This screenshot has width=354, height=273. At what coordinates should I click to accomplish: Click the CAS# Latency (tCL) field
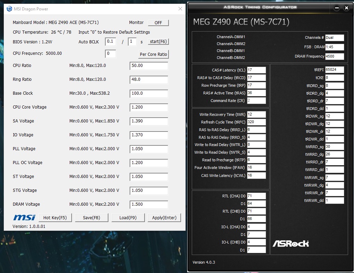256,70
